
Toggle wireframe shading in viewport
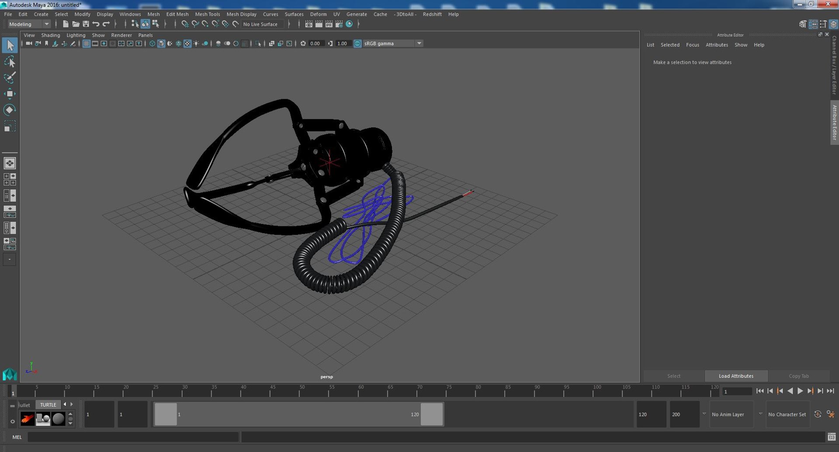(152, 44)
